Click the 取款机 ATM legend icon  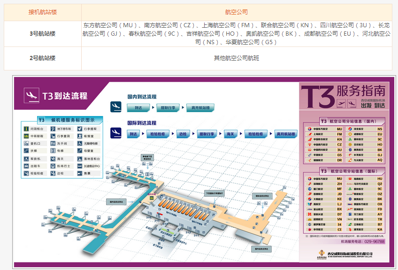pyautogui.click(x=26, y=159)
